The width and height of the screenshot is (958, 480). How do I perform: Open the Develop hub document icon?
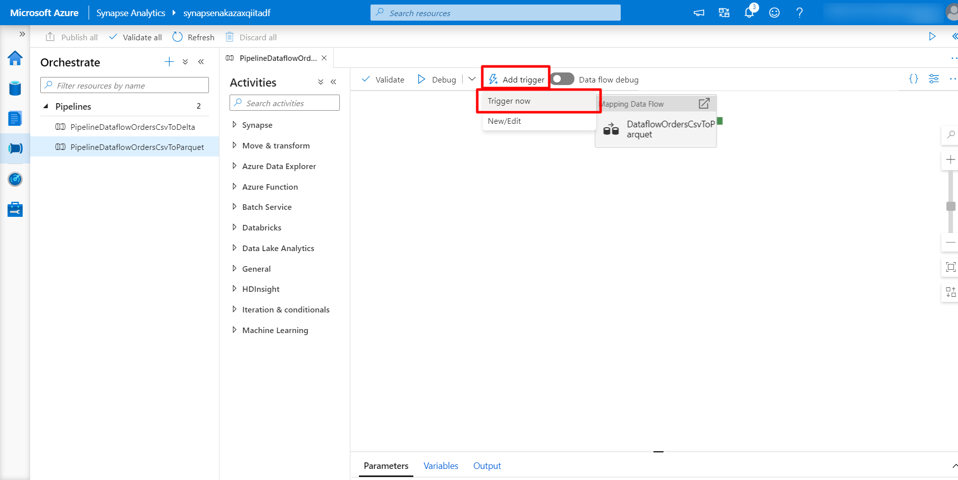[15, 119]
